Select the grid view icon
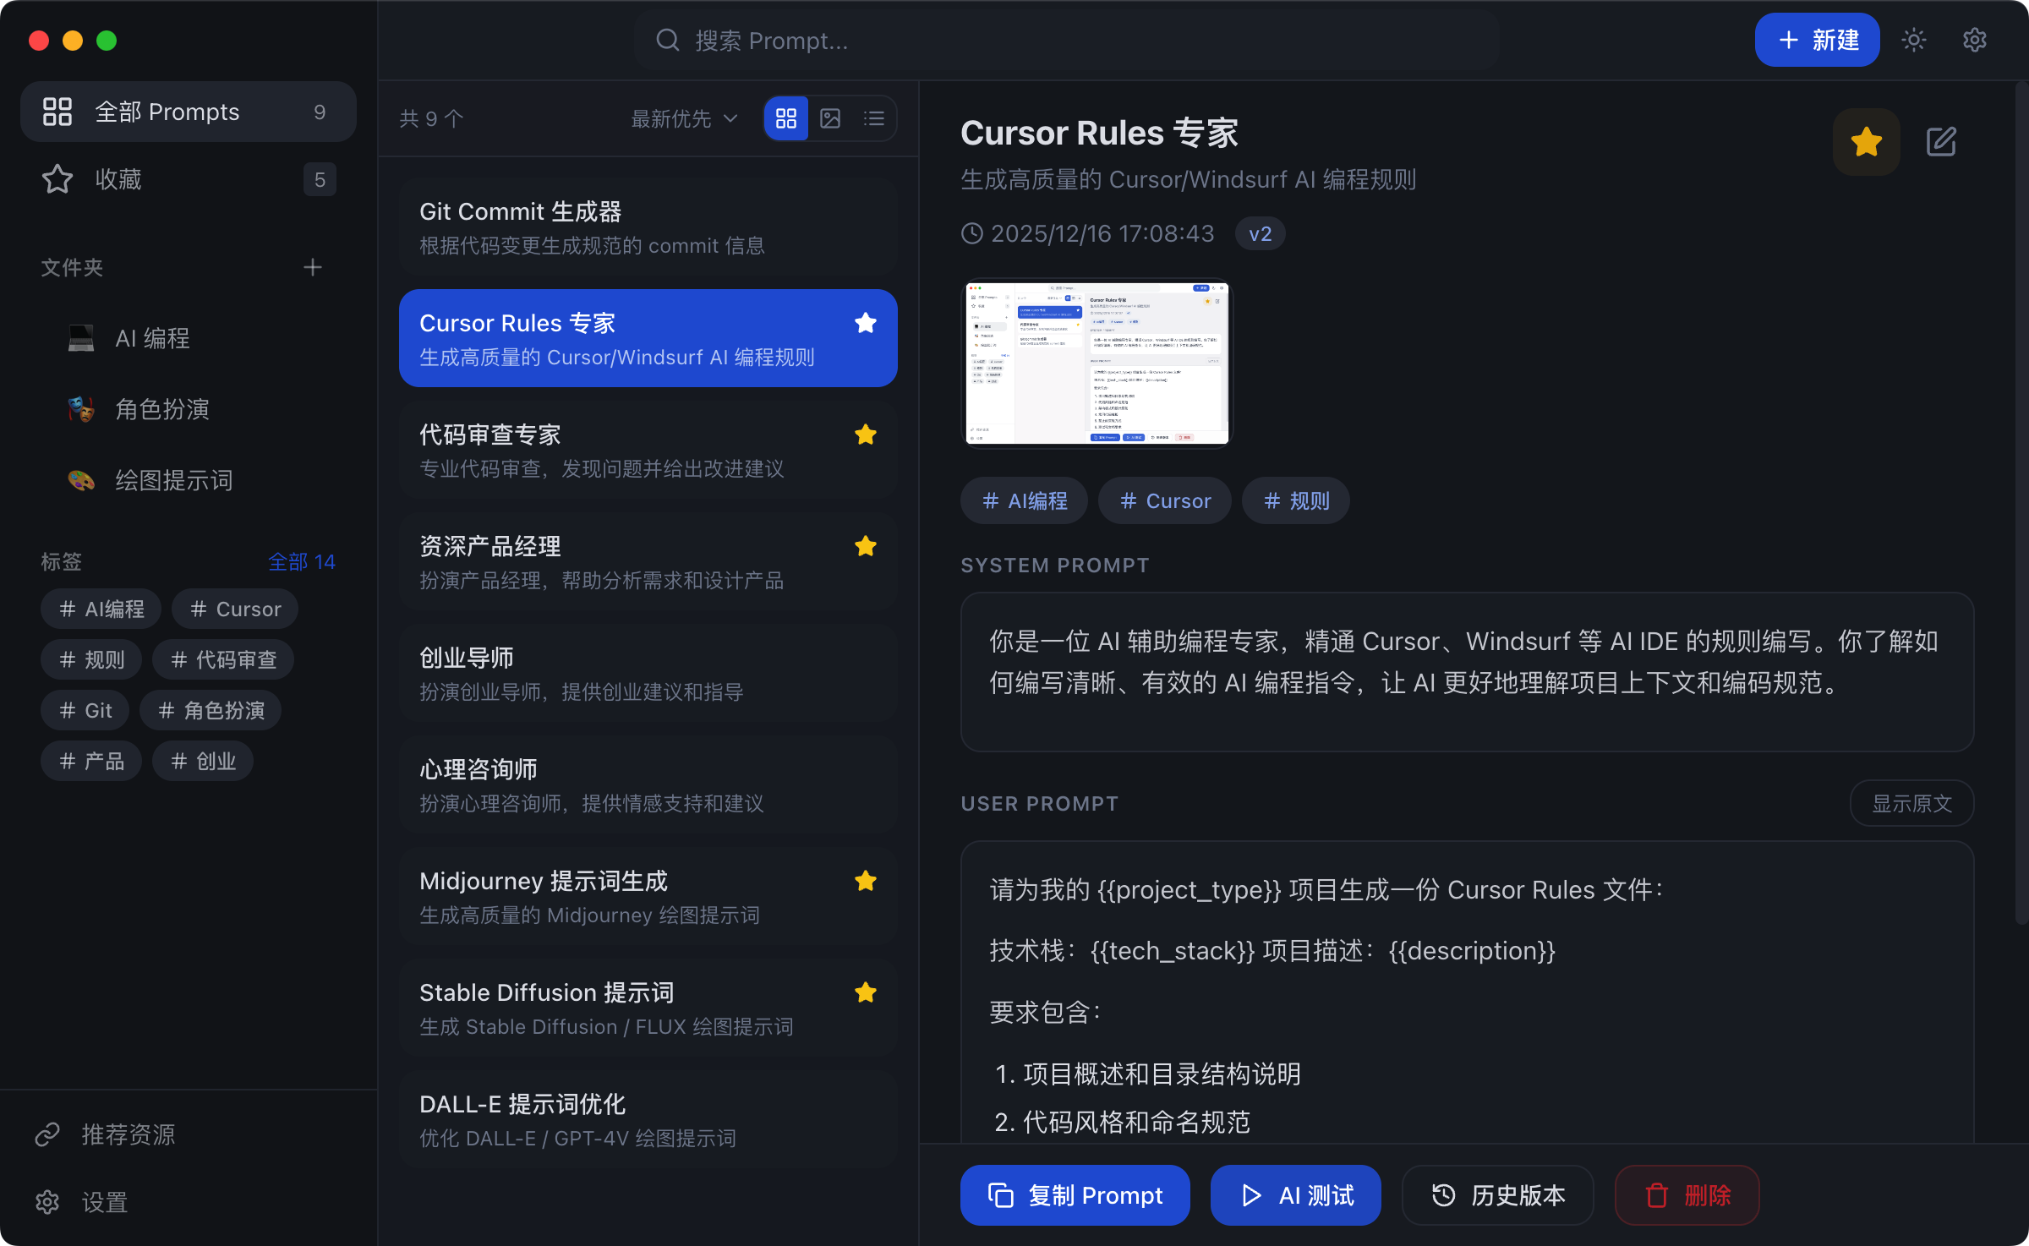2029x1246 pixels. (x=785, y=118)
